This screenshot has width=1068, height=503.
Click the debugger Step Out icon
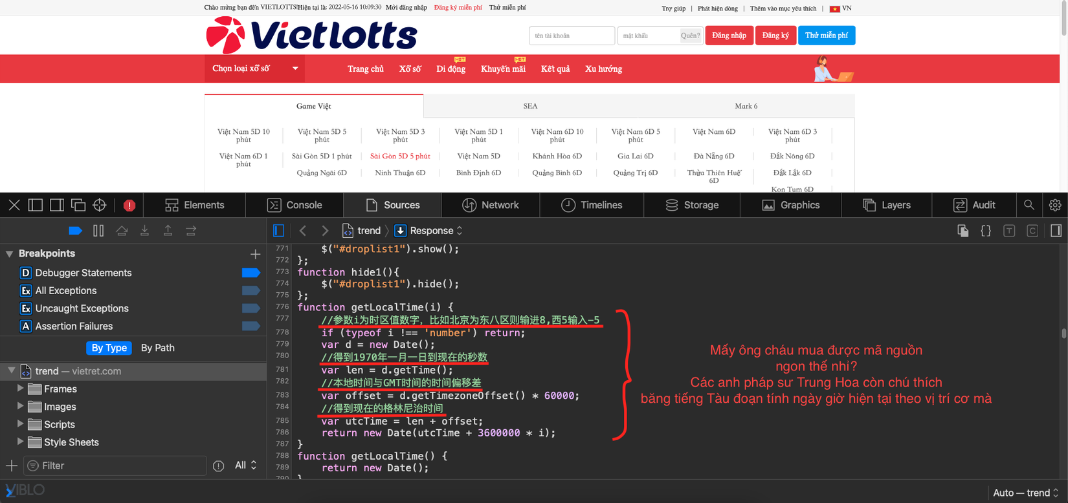pos(168,231)
